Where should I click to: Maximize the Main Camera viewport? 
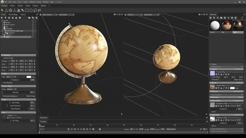point(120,15)
